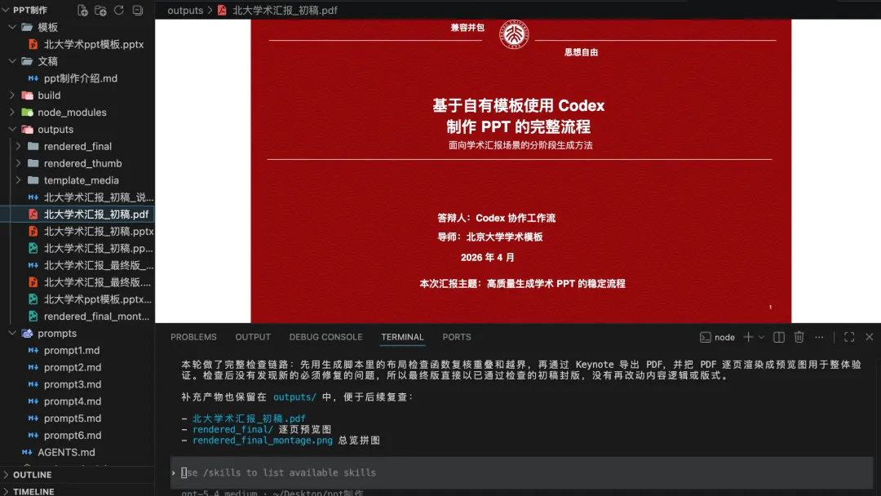Open the node terminal profile icon
The height and width of the screenshot is (496, 881).
(705, 337)
